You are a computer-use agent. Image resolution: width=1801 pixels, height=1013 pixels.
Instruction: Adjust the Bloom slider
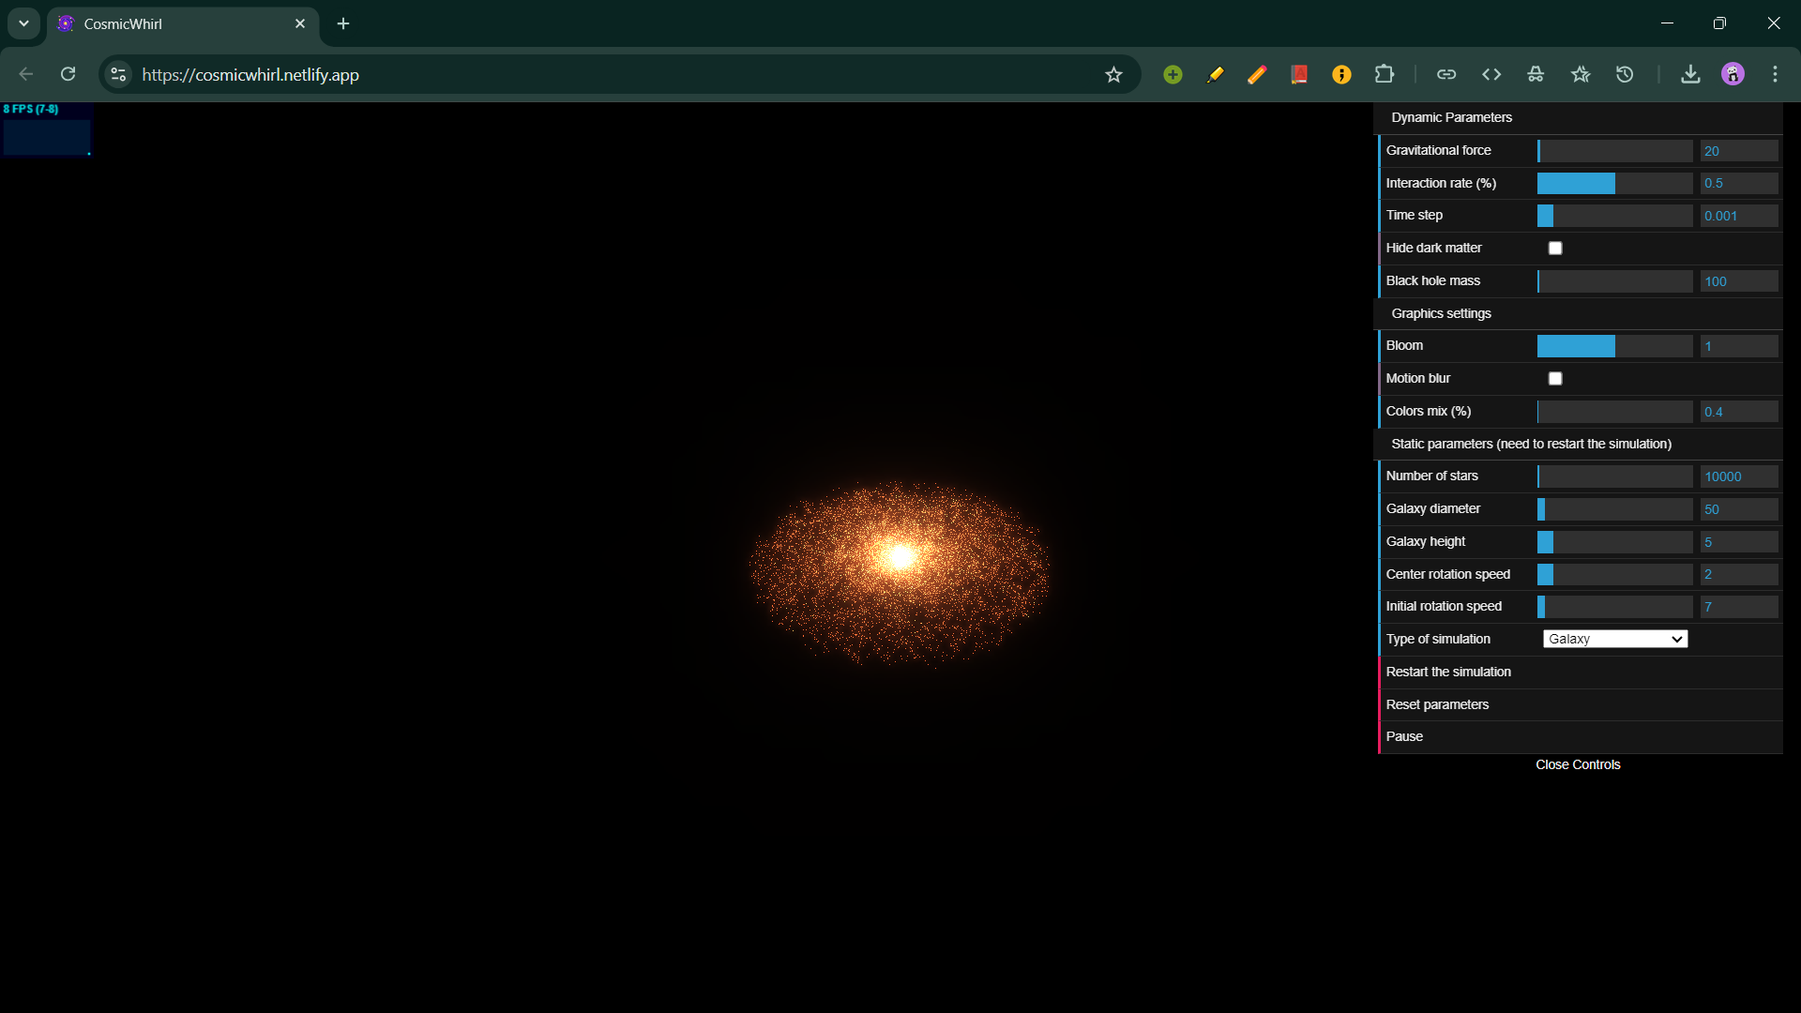(x=1614, y=346)
